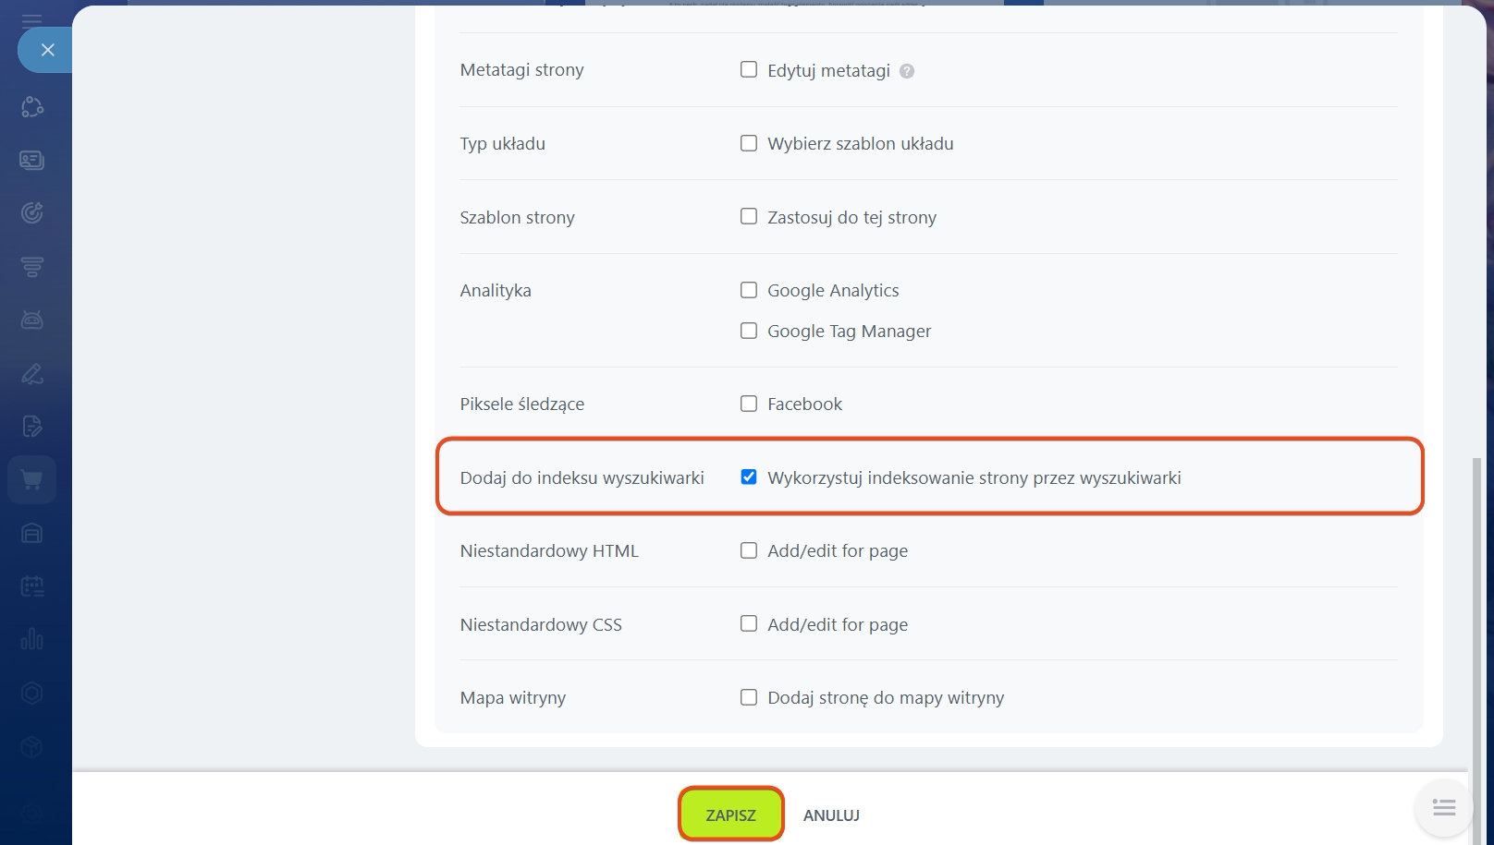Open the shopping cart sidebar icon
This screenshot has height=845, width=1494.
click(32, 480)
